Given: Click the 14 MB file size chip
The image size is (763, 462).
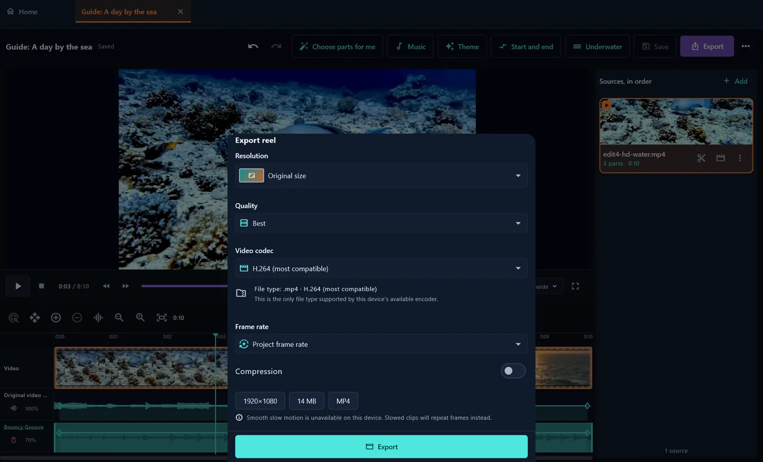Looking at the screenshot, I should pos(307,401).
